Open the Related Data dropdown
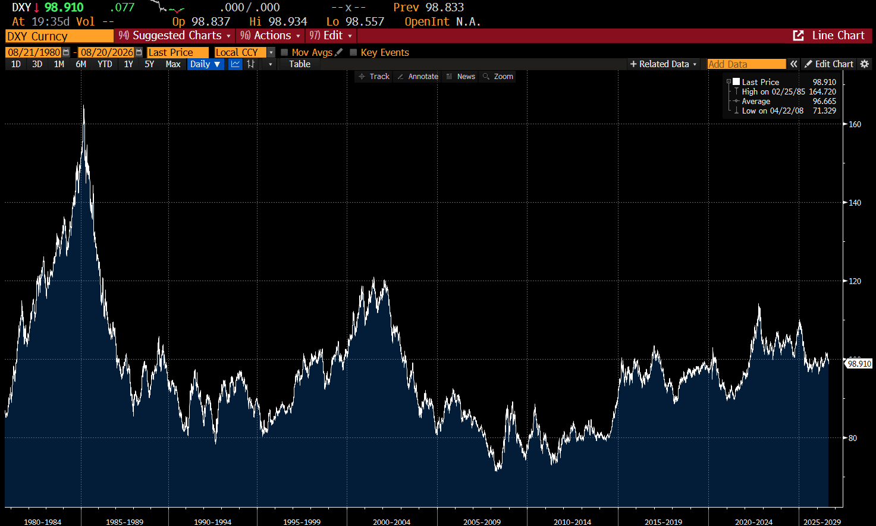This screenshot has height=526, width=876. [663, 64]
